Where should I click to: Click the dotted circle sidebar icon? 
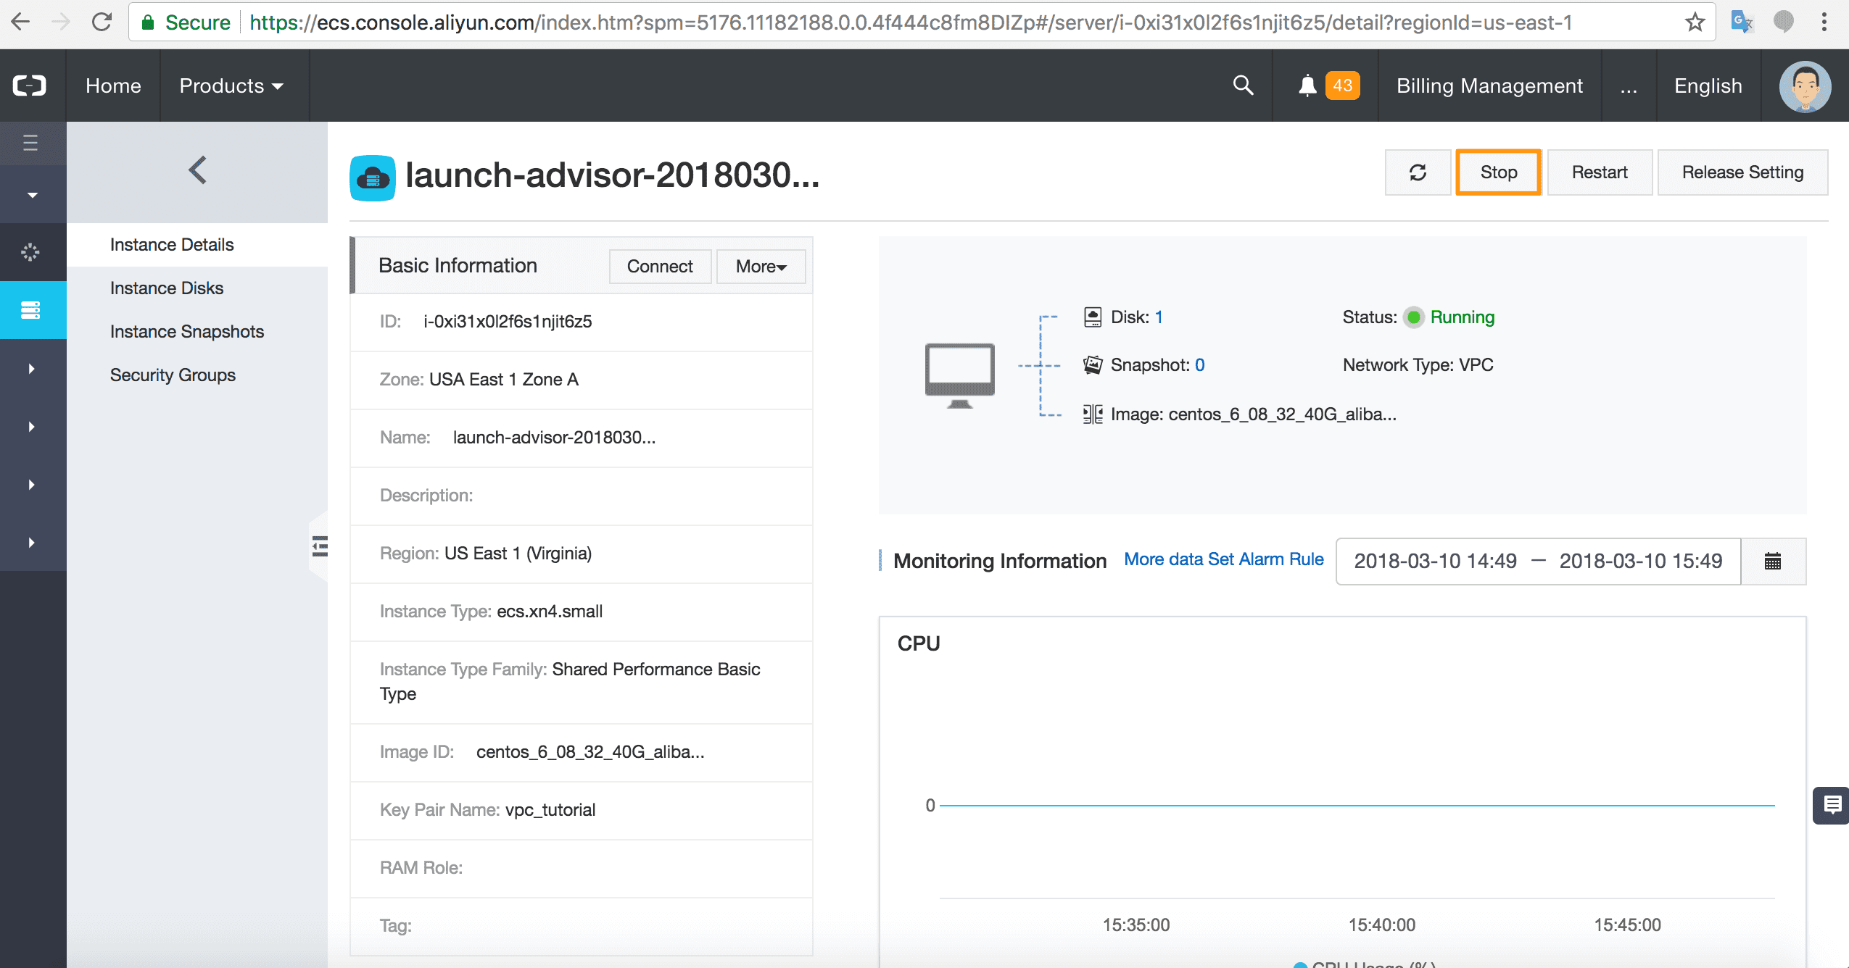(x=30, y=252)
